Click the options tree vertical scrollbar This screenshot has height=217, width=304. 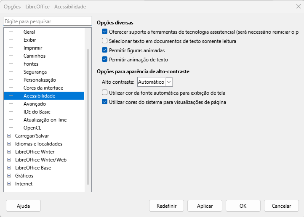point(88,116)
